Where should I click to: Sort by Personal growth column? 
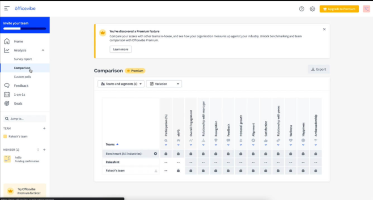point(241,145)
